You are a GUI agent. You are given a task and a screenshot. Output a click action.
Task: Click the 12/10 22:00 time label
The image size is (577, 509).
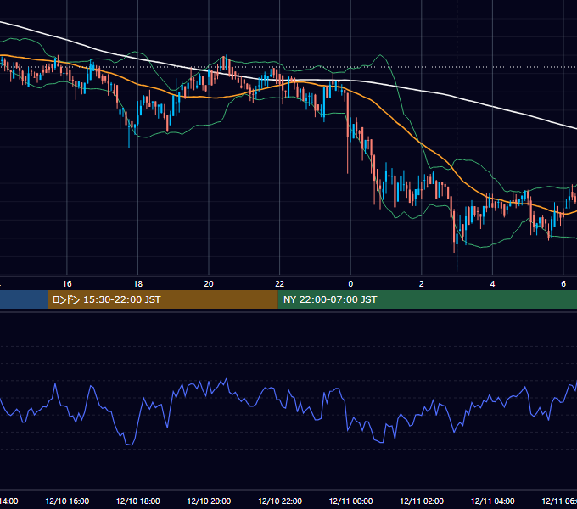click(x=280, y=501)
